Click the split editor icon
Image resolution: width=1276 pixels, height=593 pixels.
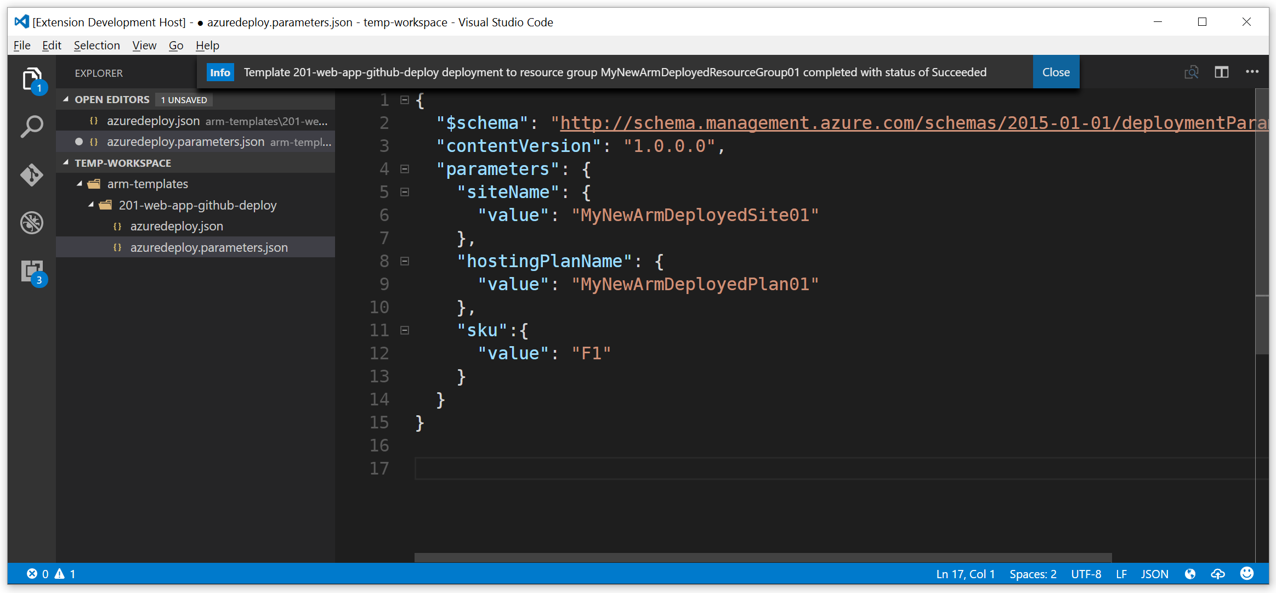point(1221,72)
